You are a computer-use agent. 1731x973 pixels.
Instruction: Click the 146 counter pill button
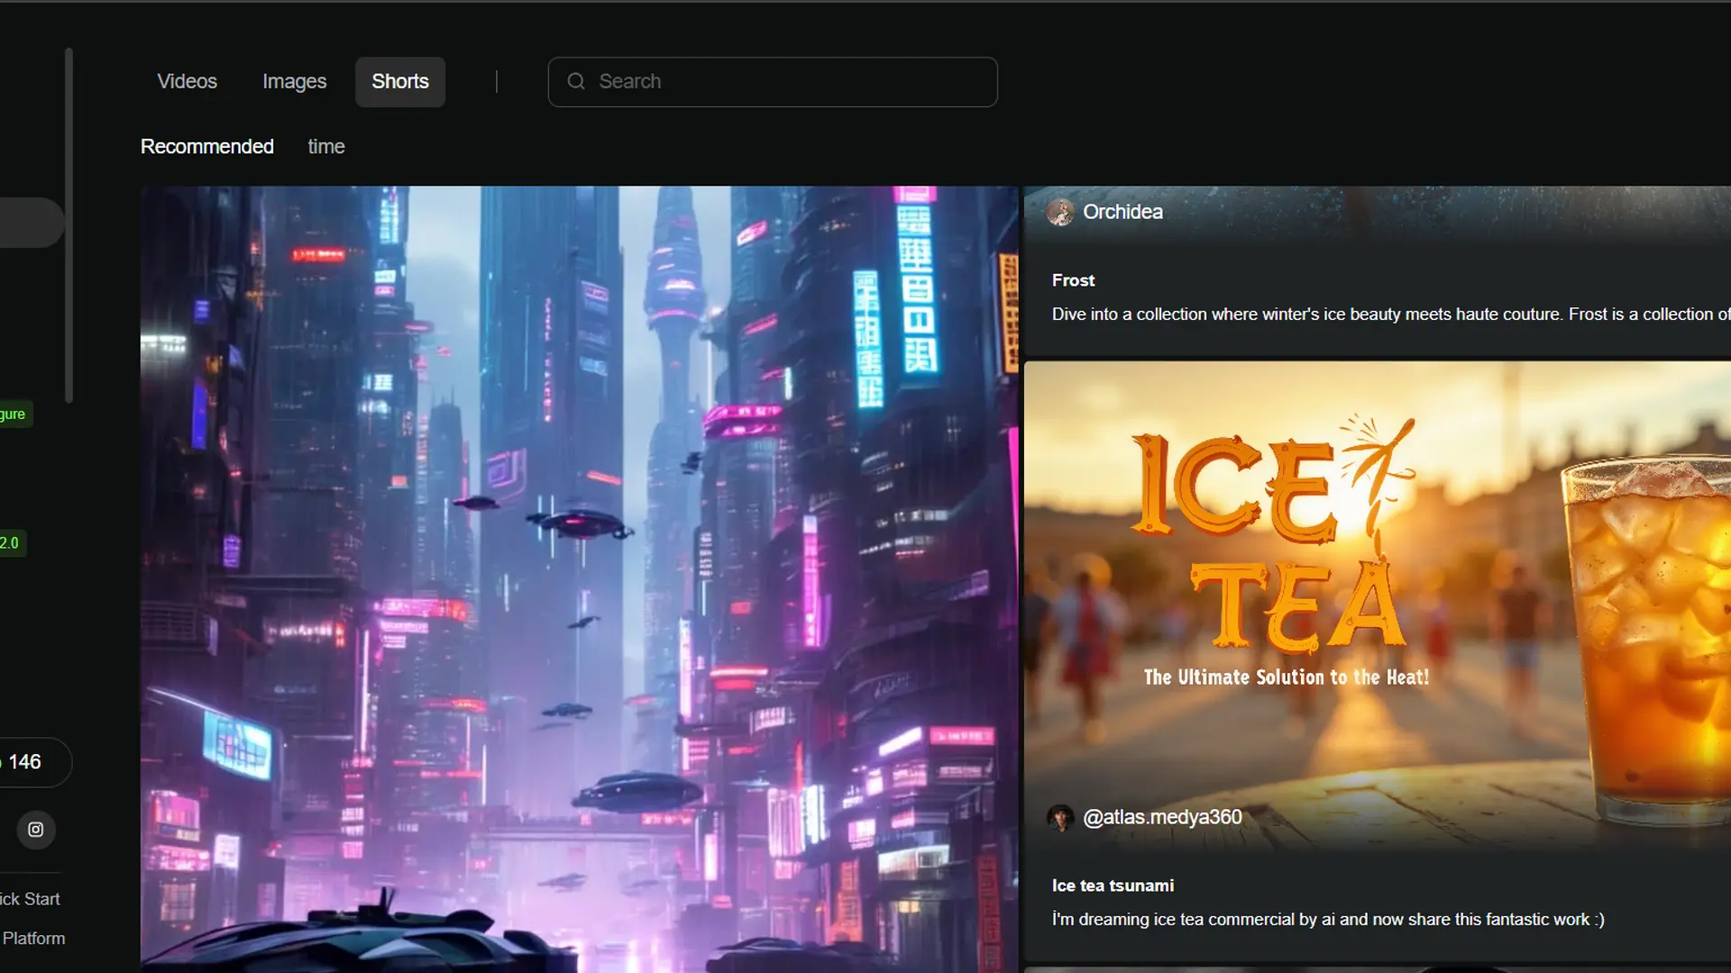27,762
